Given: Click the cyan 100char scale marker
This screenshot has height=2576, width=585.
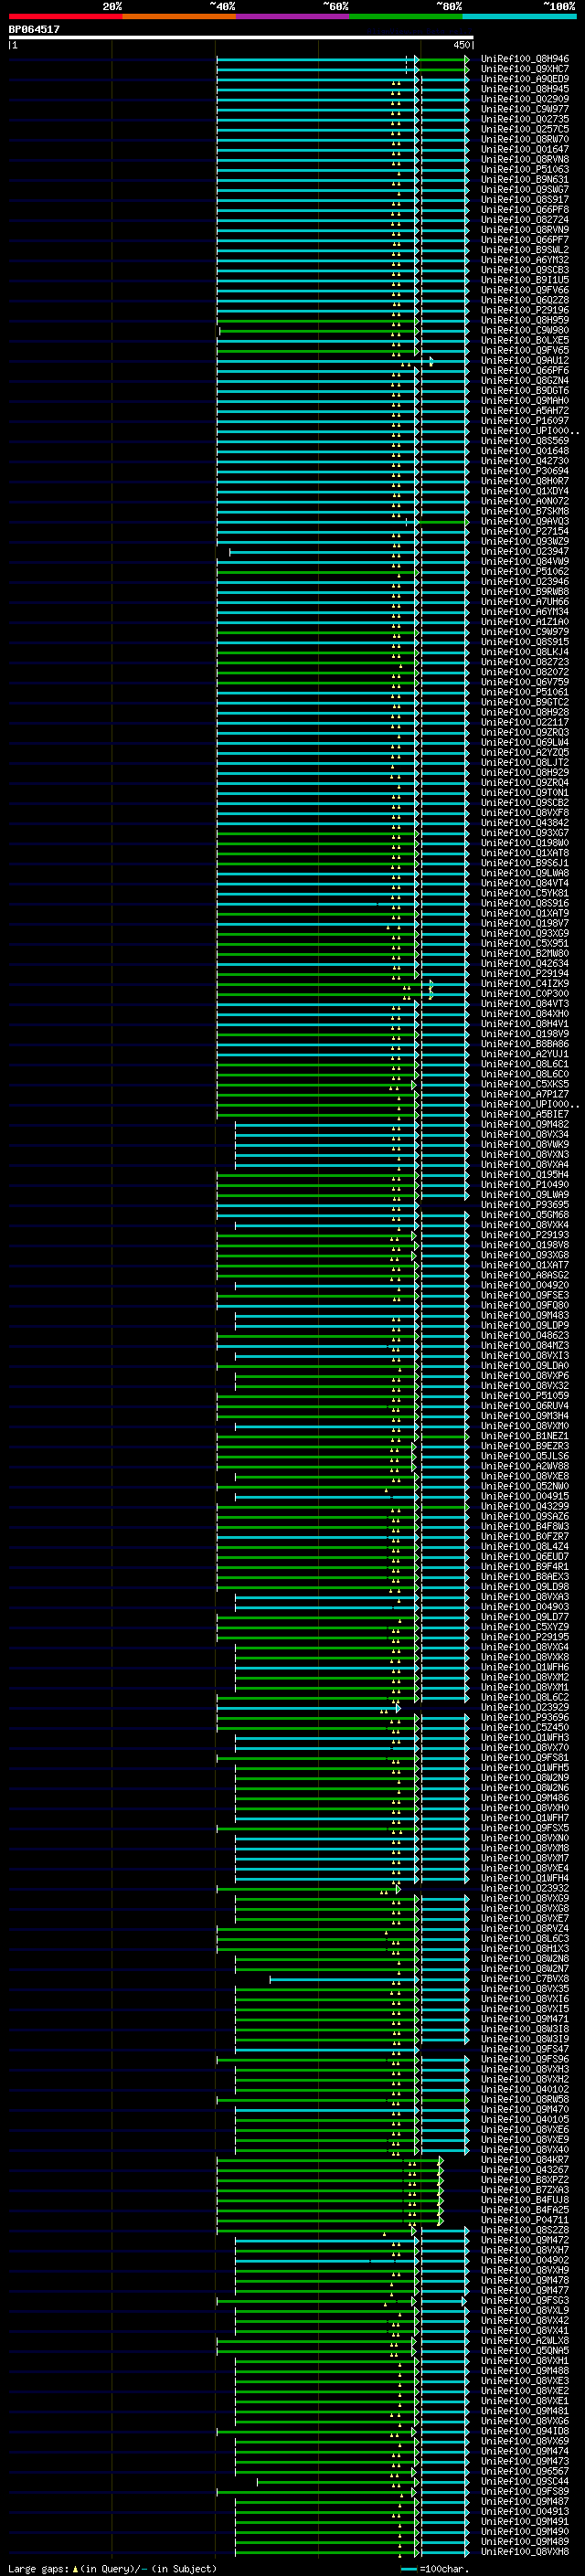Looking at the screenshot, I should 408,2568.
